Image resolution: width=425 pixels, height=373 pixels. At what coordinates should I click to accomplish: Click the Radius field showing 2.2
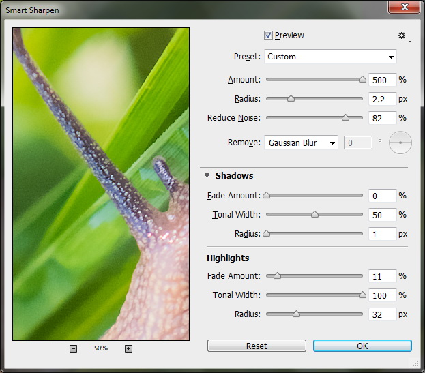tap(383, 99)
